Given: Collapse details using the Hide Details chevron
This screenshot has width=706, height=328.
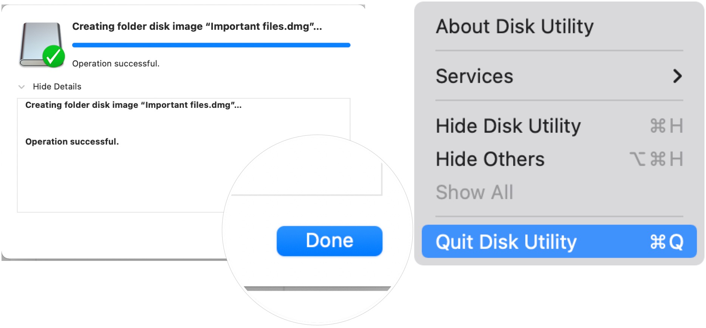Looking at the screenshot, I should click(22, 87).
